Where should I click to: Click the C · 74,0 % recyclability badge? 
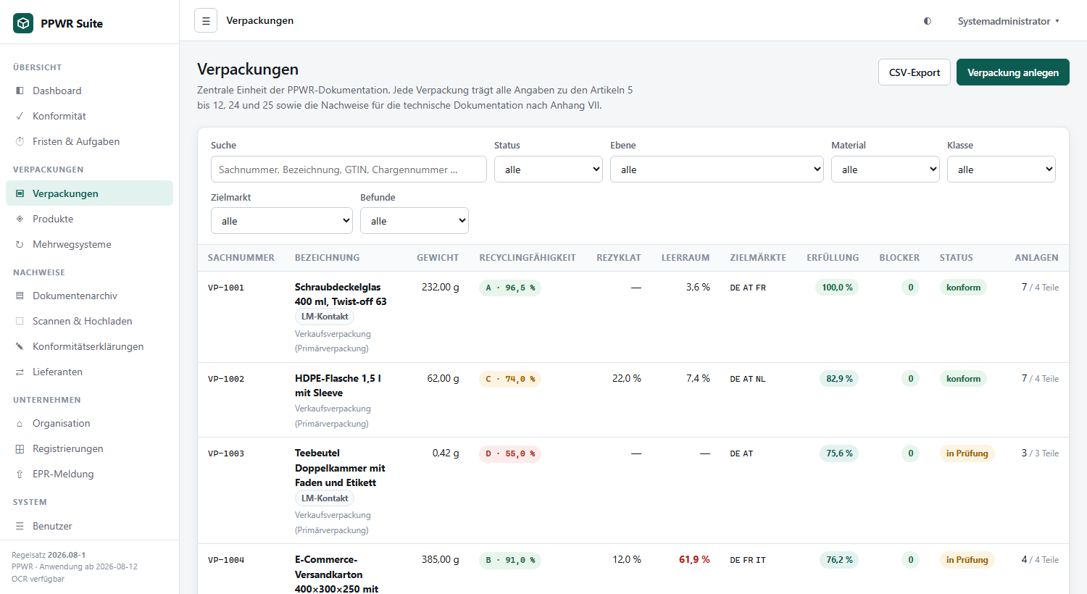point(510,379)
